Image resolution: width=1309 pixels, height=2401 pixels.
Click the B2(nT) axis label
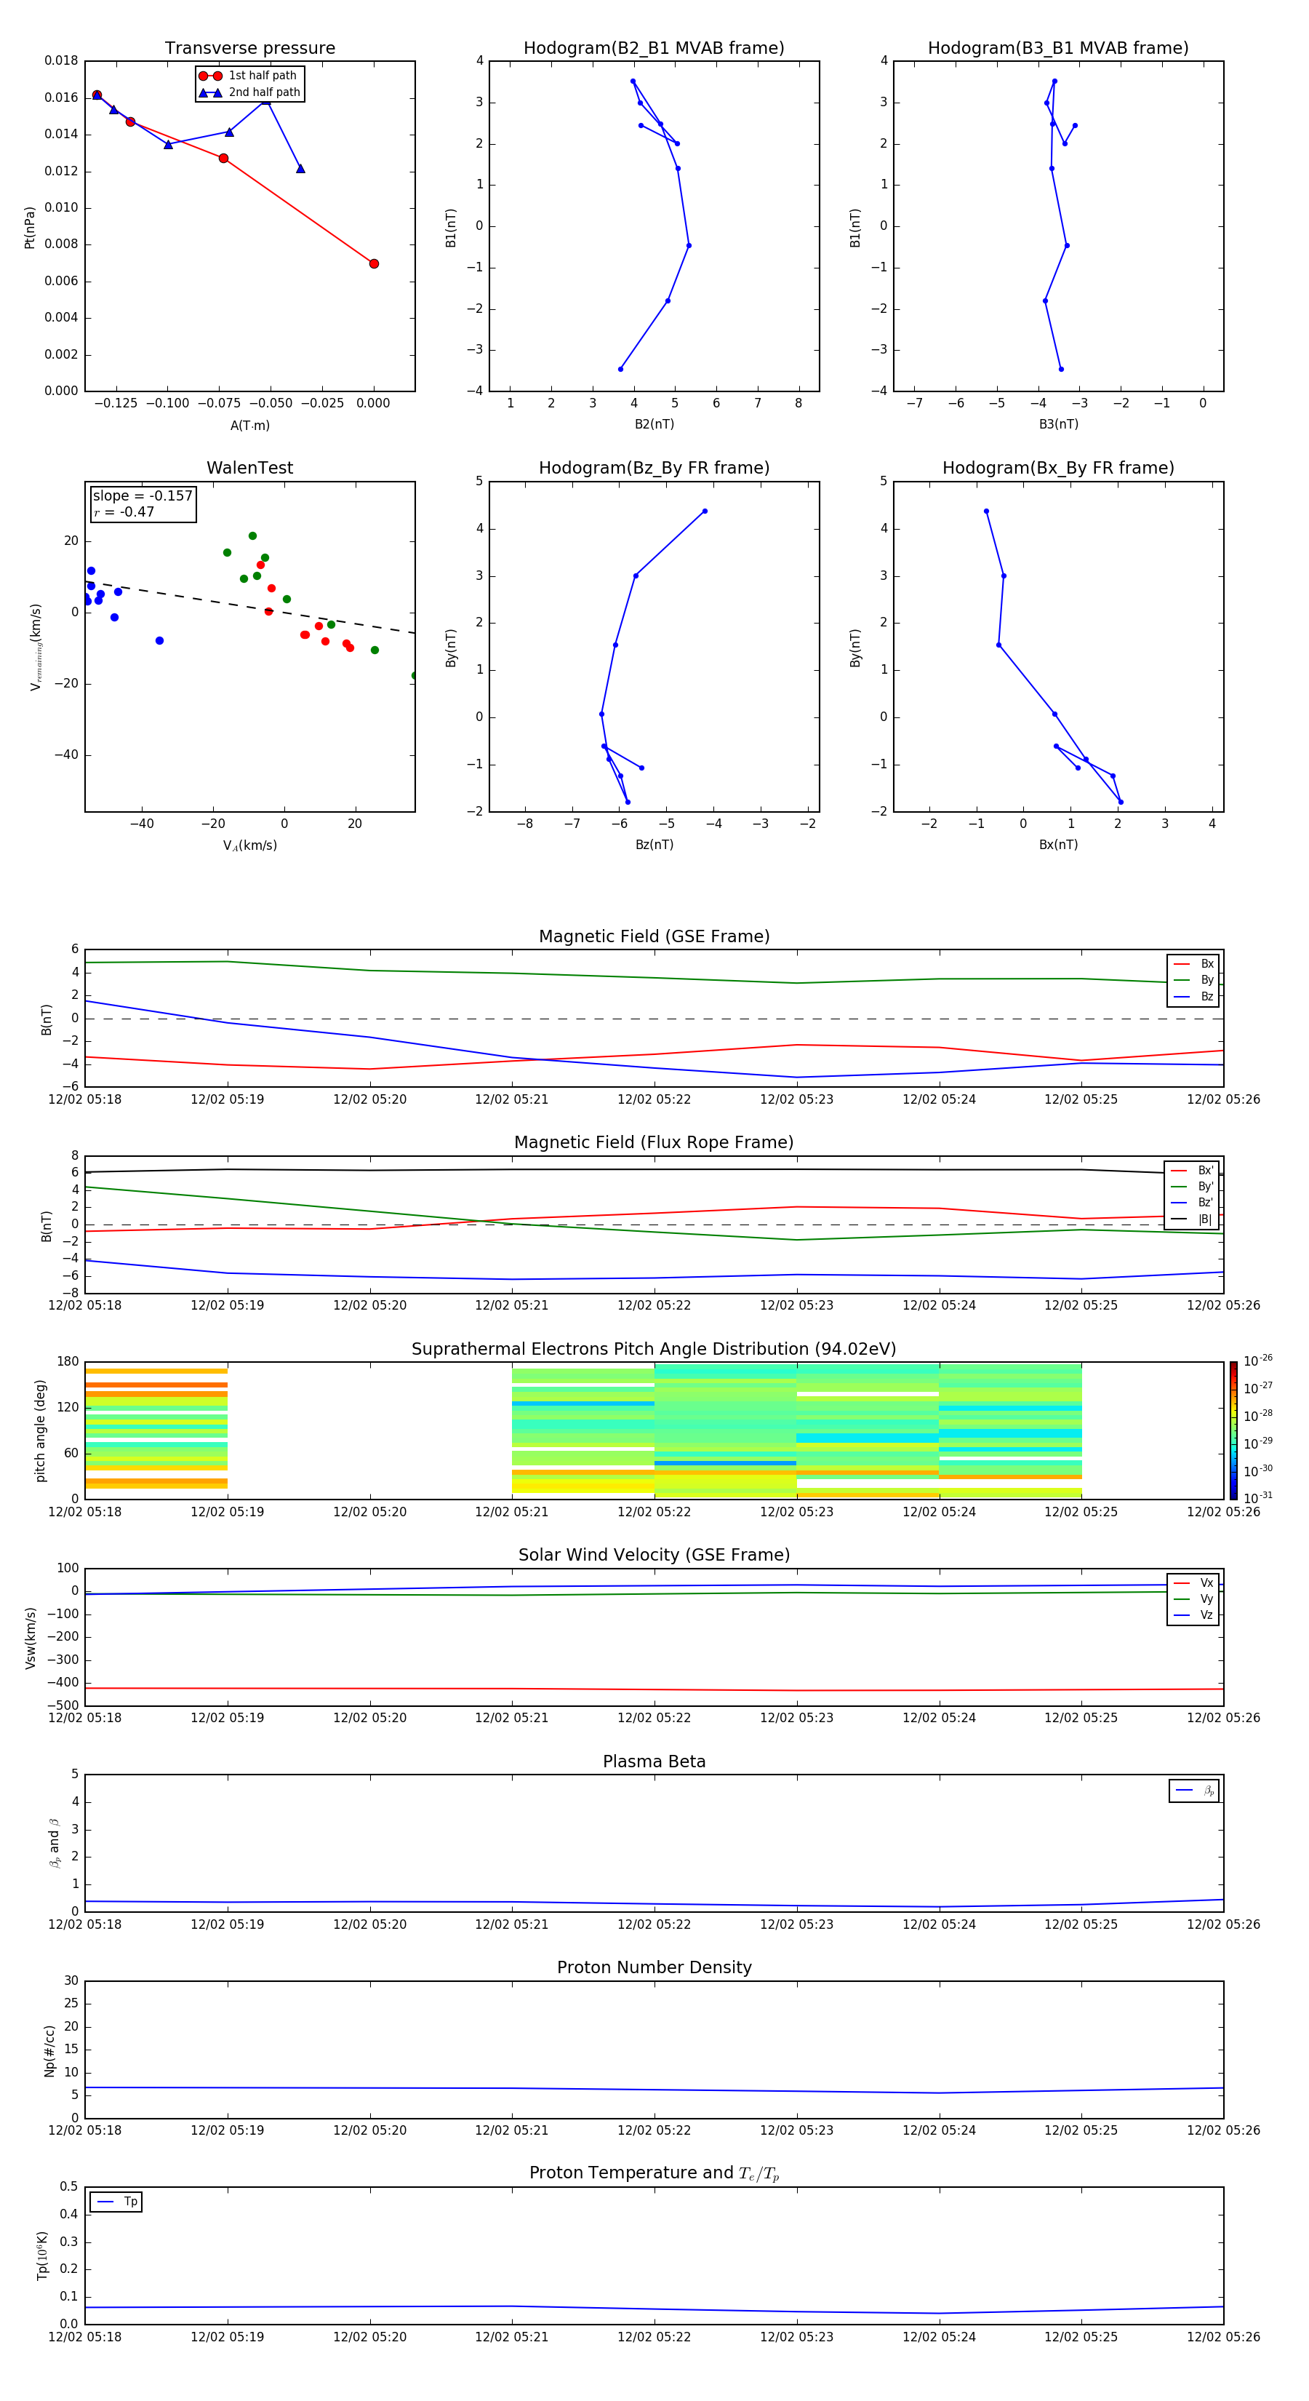[x=654, y=424]
